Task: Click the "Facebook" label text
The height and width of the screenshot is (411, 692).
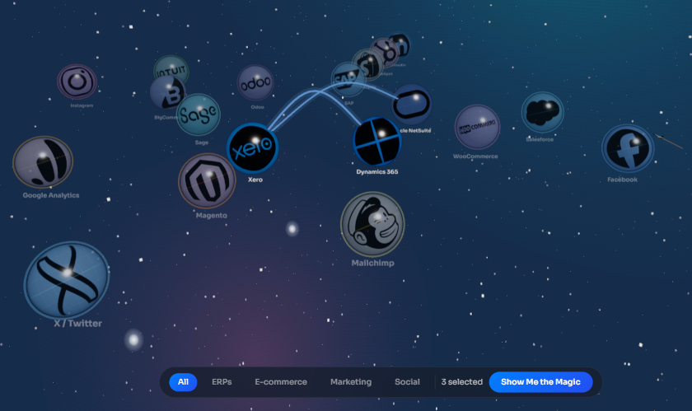Action: click(x=622, y=180)
